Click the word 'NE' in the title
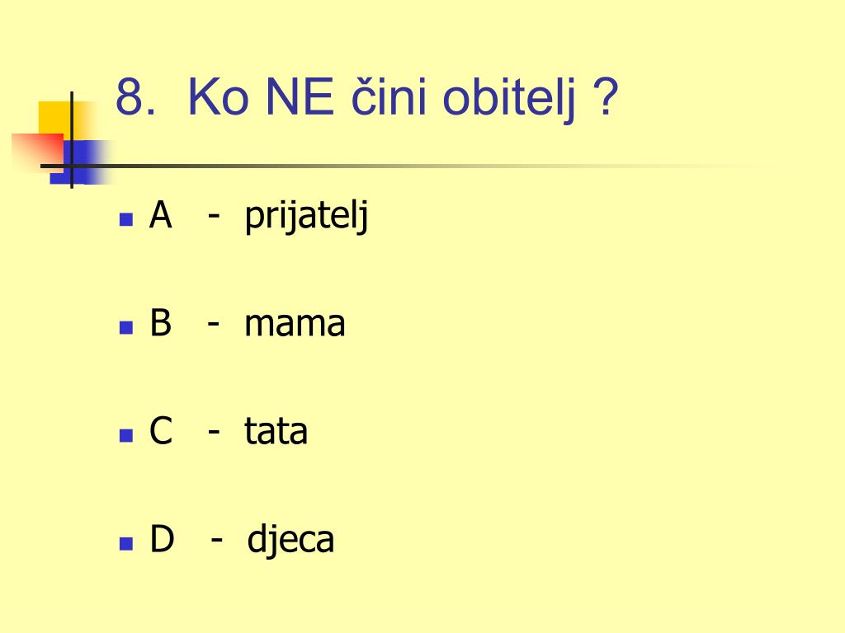This screenshot has height=633, width=845. 300,97
